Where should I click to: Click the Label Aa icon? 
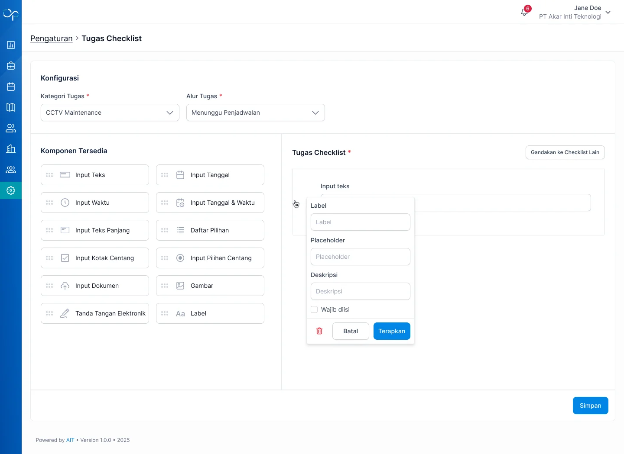180,314
